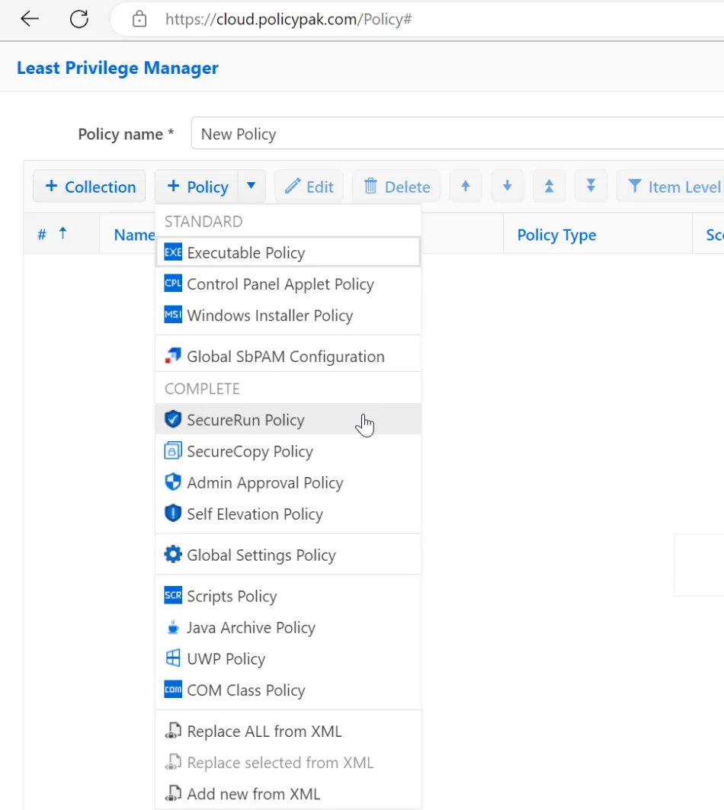Click the Executable Policy EXE icon
Screen dimensions: 724x810
tap(173, 252)
